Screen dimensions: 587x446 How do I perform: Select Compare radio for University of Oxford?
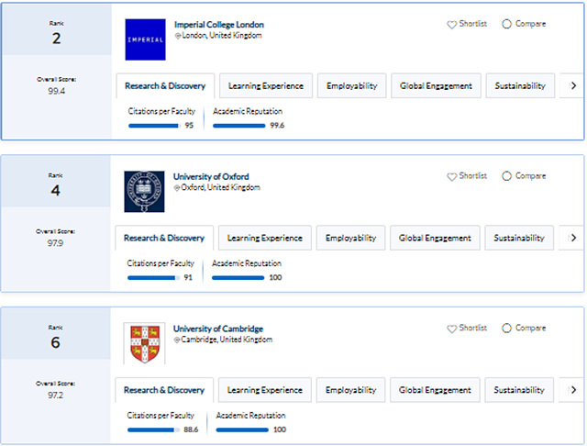coord(506,176)
